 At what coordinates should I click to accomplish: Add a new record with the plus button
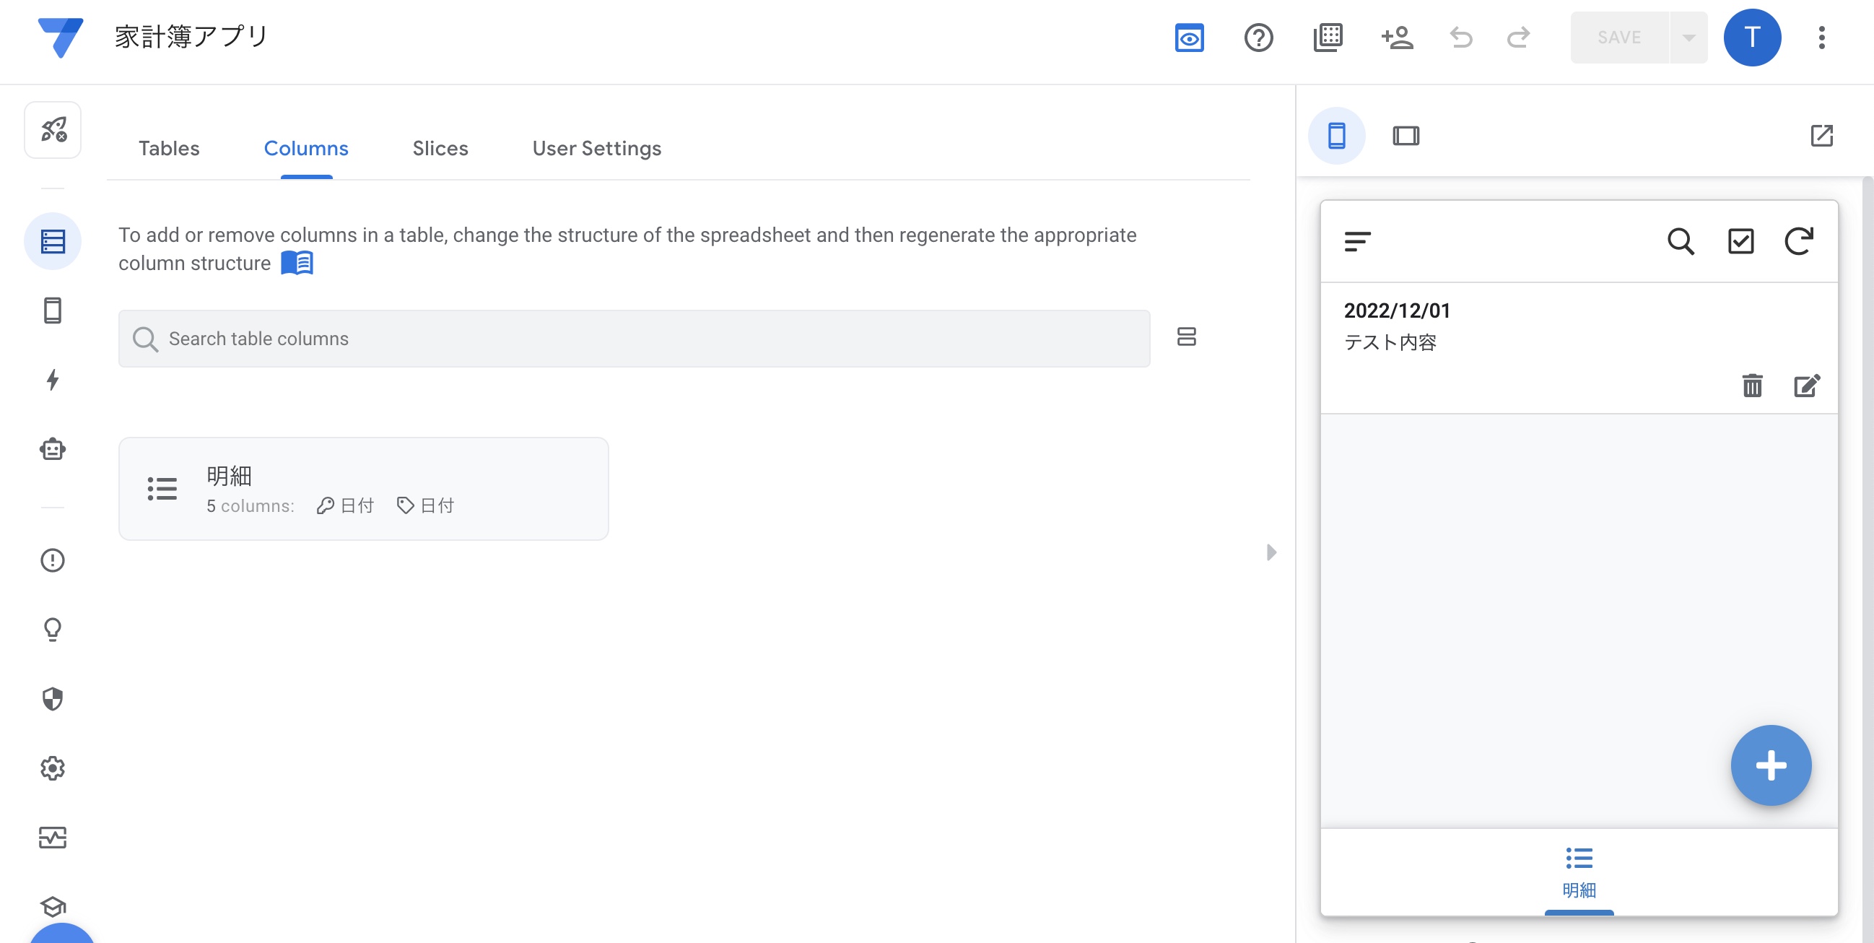click(1771, 765)
